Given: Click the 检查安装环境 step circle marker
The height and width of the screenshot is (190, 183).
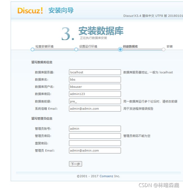Looking at the screenshot, I should [32, 49].
